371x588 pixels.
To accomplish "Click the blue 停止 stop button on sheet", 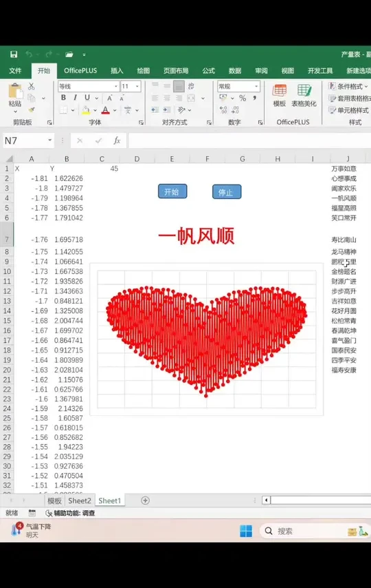I will (227, 192).
